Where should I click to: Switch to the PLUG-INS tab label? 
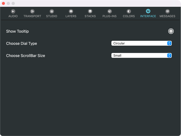click(x=110, y=16)
